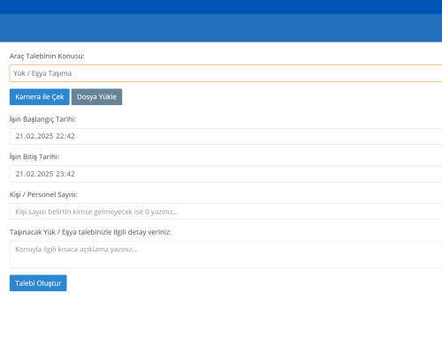Click the Kamera ile Çek button
Image resolution: width=442 pixels, height=353 pixels.
[x=40, y=97]
